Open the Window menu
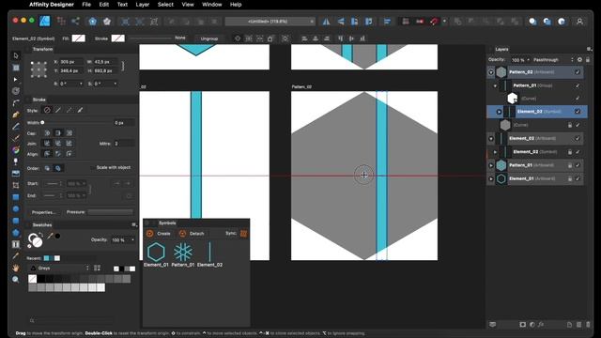This screenshot has height=338, width=601. [212, 5]
